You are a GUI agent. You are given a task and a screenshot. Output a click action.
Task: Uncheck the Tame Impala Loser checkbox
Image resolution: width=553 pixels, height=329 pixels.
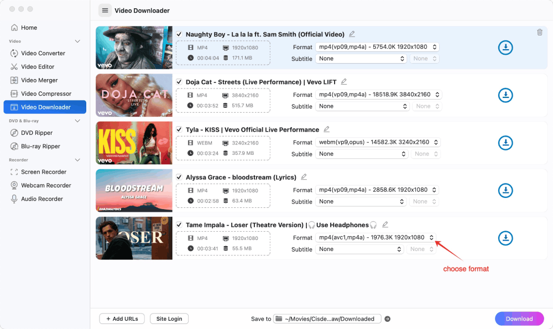pos(179,224)
